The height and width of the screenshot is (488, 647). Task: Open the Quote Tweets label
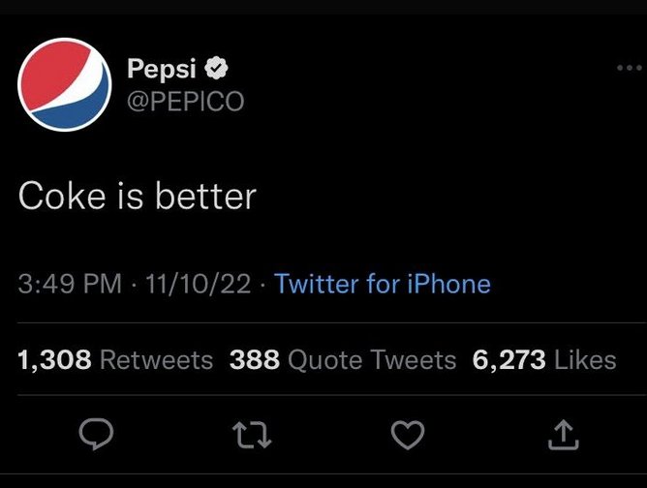pyautogui.click(x=372, y=360)
